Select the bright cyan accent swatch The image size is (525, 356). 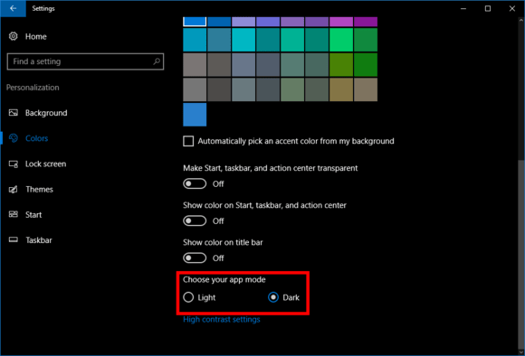[243, 40]
